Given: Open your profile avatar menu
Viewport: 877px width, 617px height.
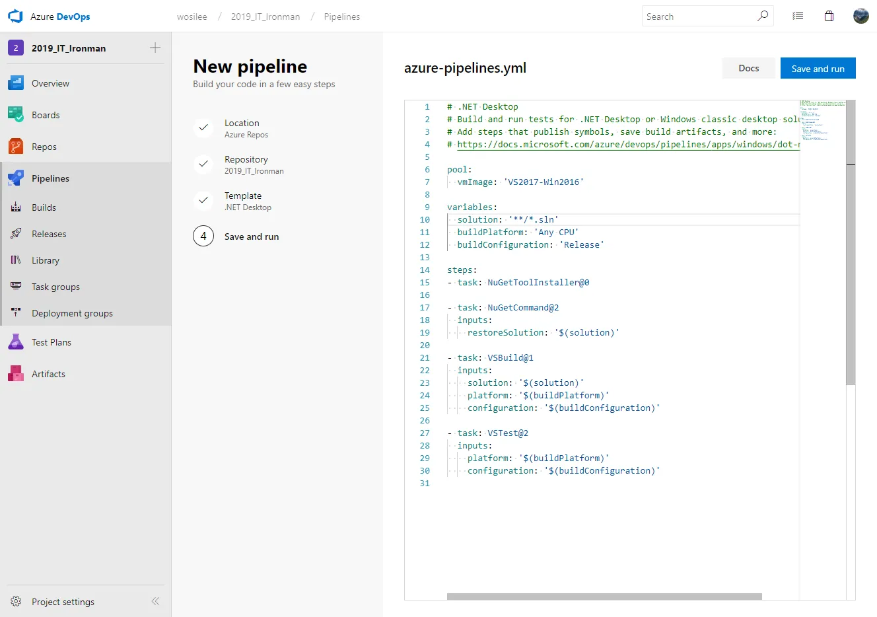Looking at the screenshot, I should [860, 16].
